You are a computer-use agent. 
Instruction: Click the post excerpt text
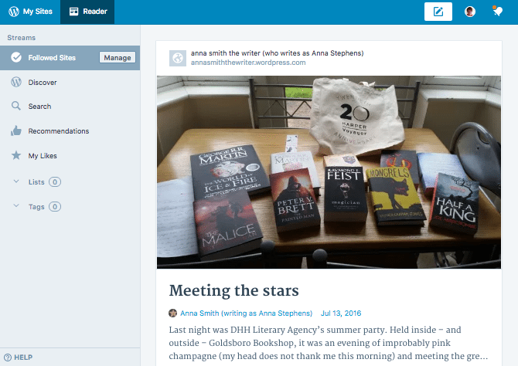click(x=329, y=343)
